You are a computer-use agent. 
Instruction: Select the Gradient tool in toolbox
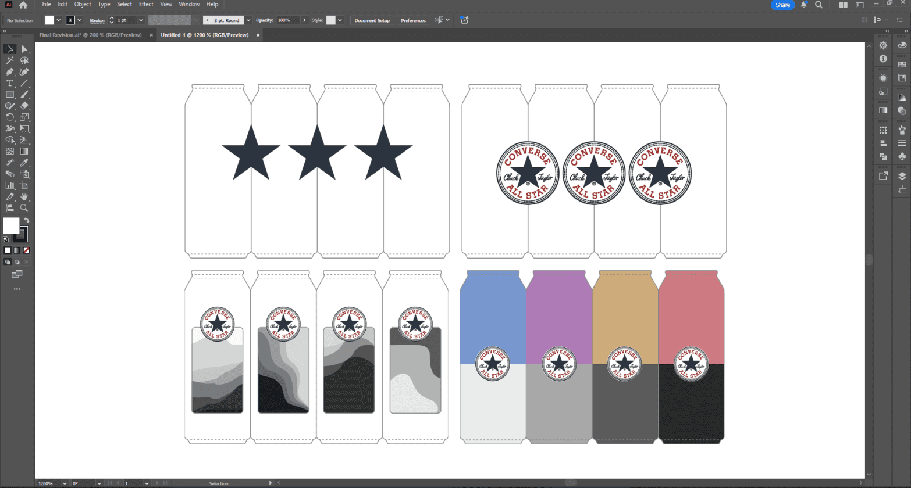pos(24,151)
